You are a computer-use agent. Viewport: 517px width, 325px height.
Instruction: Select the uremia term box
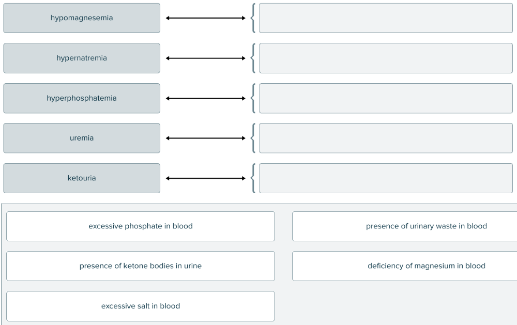pyautogui.click(x=82, y=138)
